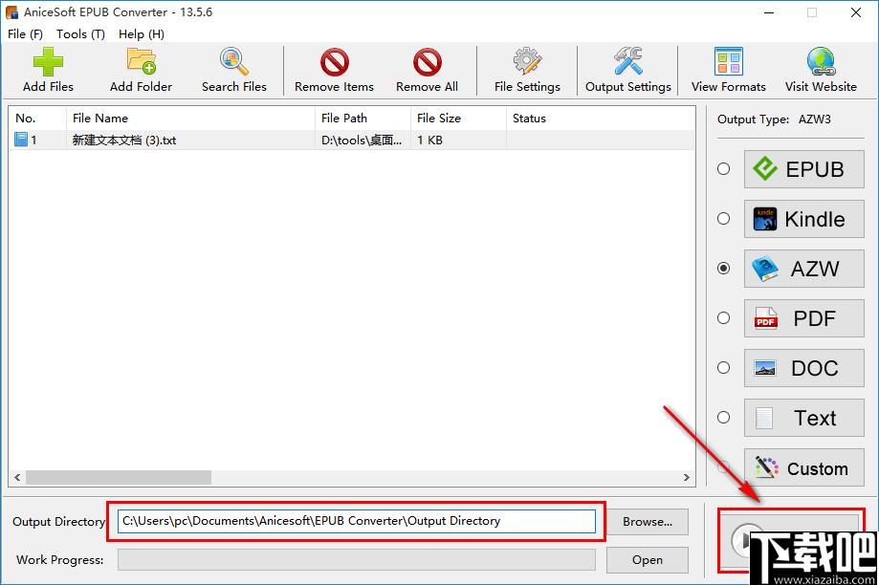Open the Help (H) menu
The width and height of the screenshot is (879, 585).
[142, 34]
